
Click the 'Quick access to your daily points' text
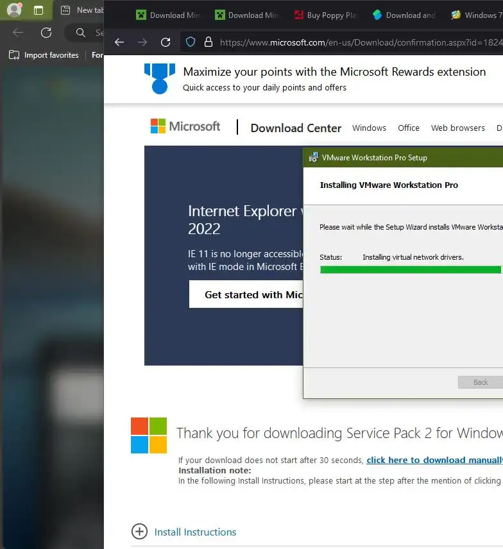264,87
